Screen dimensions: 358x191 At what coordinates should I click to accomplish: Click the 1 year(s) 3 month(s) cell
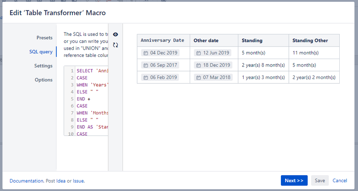click(263, 77)
